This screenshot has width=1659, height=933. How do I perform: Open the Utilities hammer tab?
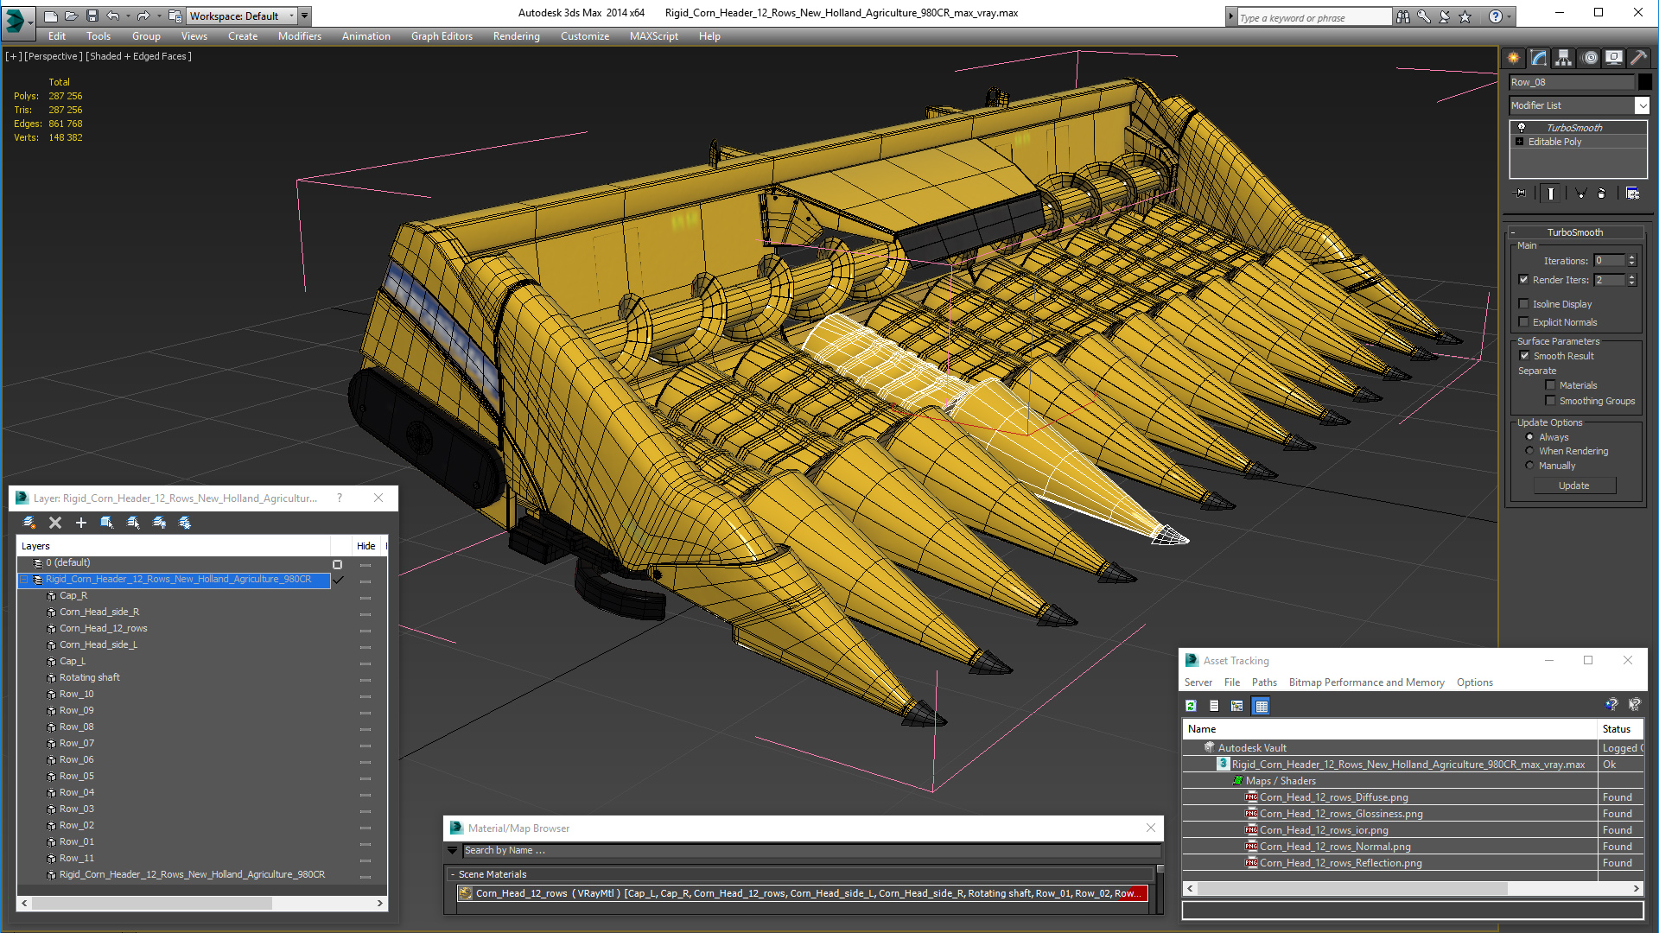point(1638,58)
